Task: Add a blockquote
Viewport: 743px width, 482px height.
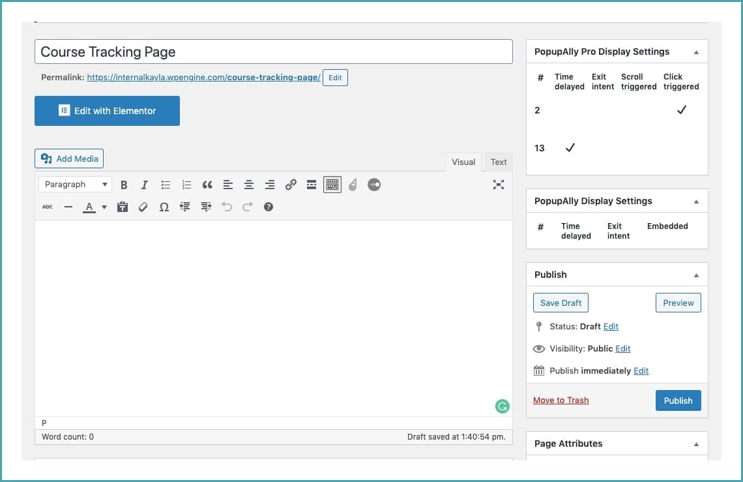Action: click(207, 185)
